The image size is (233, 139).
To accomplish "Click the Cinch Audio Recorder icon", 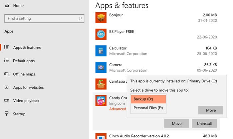I will tap(101, 137).
